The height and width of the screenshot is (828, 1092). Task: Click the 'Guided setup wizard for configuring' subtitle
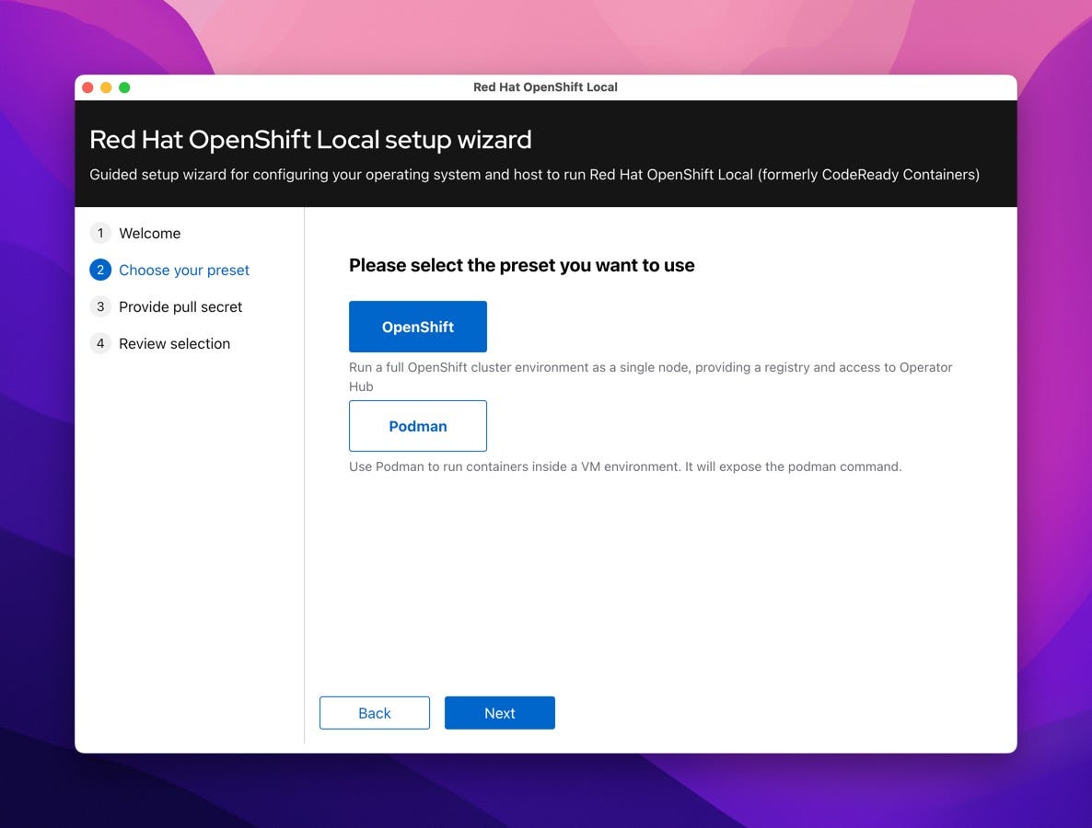click(534, 175)
